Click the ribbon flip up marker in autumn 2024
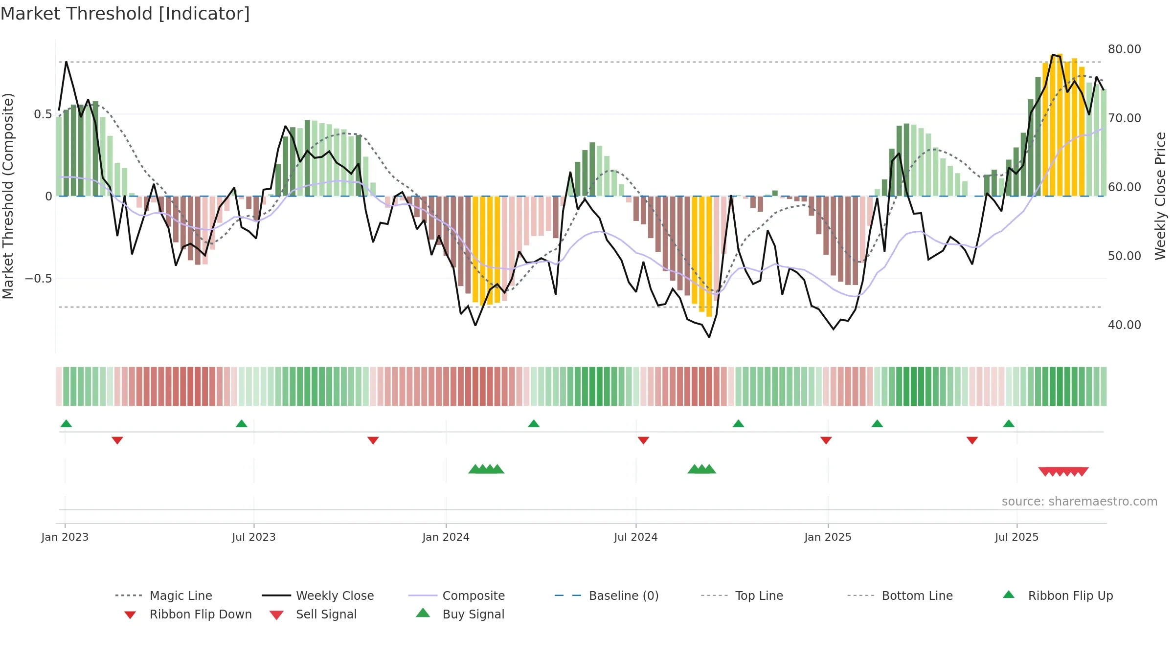This screenshot has width=1174, height=660. [x=738, y=423]
